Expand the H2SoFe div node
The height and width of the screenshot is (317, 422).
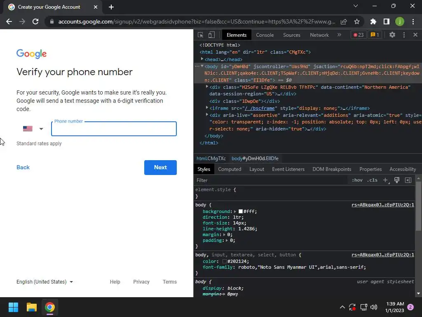click(x=207, y=87)
